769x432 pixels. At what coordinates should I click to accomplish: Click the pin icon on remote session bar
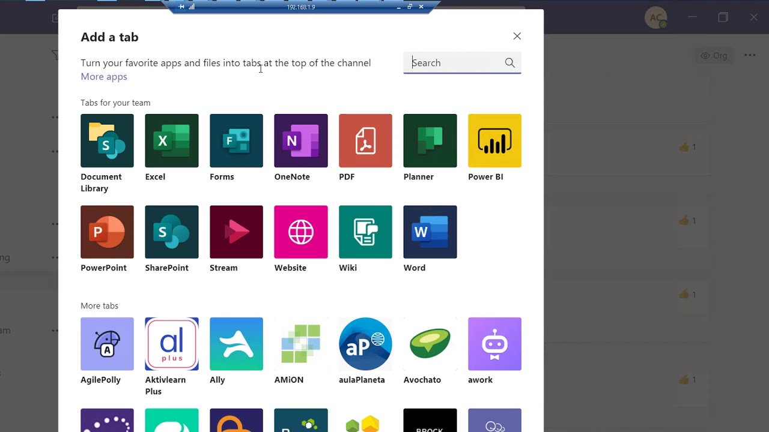coord(181,7)
